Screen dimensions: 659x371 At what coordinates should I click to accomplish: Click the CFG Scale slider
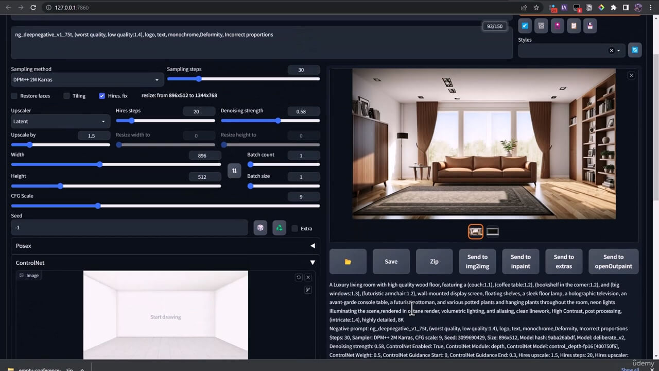(x=165, y=206)
